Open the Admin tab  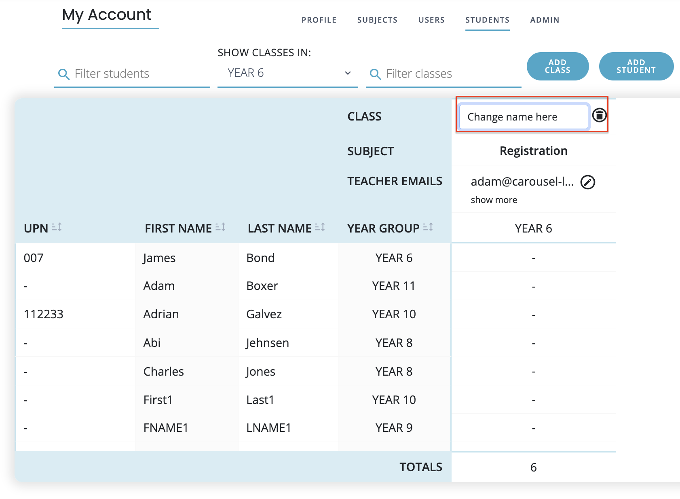(x=545, y=20)
